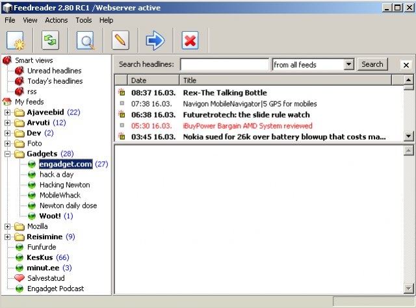Open the Tools menu
The height and width of the screenshot is (308, 416).
pos(83,20)
